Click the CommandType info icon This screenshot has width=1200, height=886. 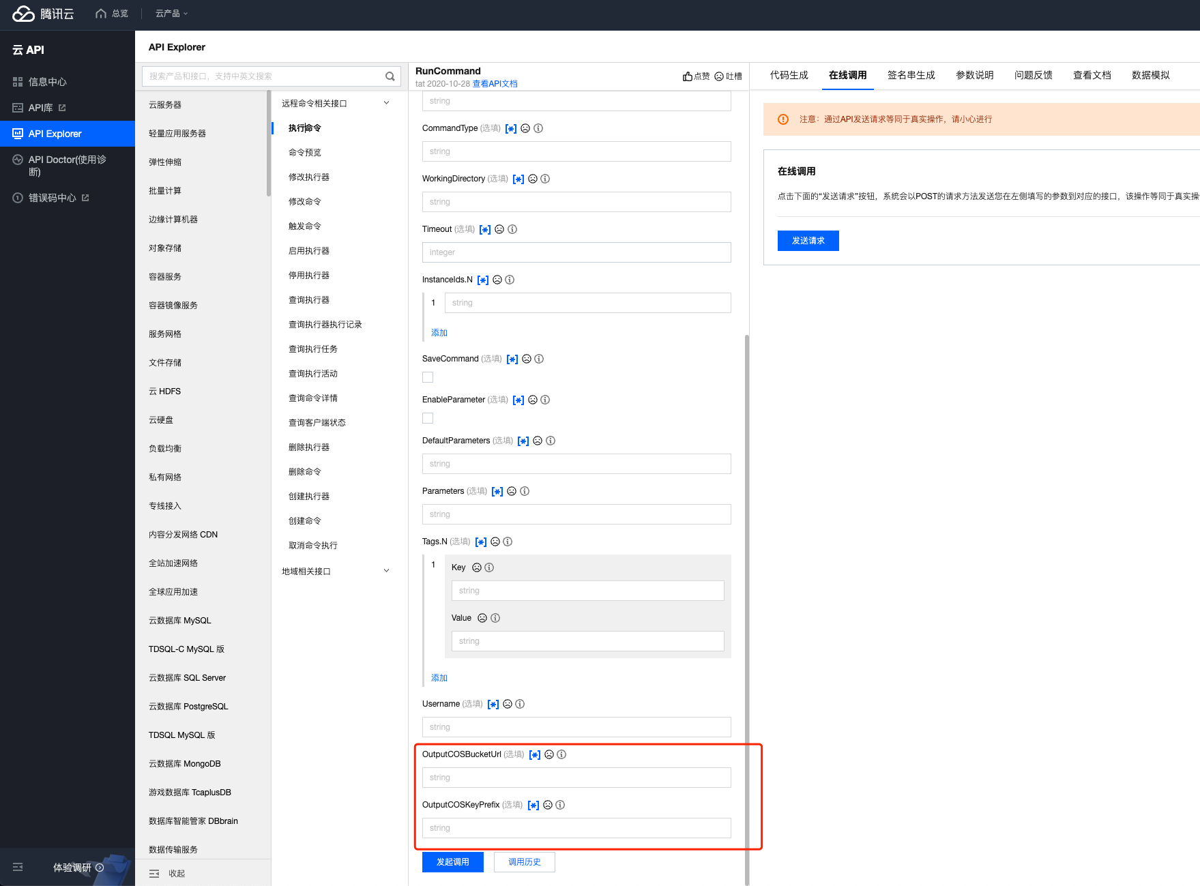click(538, 128)
